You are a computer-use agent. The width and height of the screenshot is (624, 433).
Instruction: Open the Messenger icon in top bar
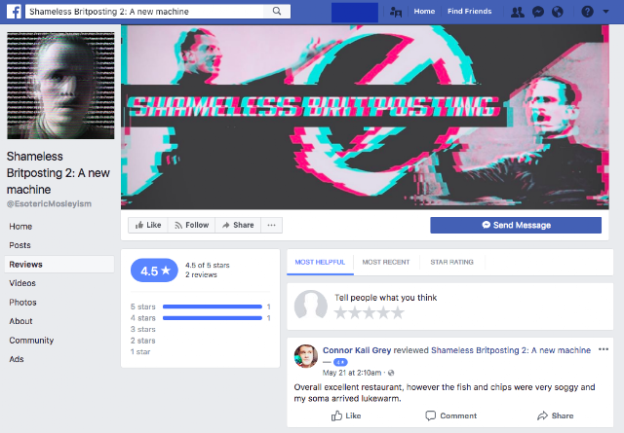click(538, 12)
